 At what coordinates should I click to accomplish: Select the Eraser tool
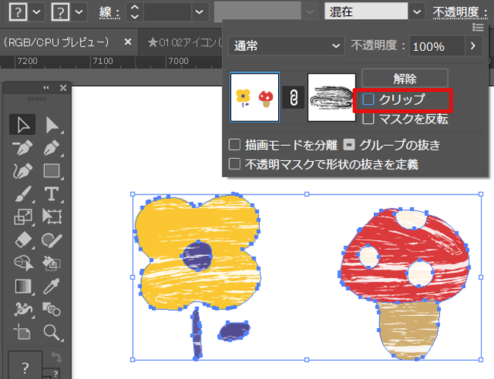(22, 240)
